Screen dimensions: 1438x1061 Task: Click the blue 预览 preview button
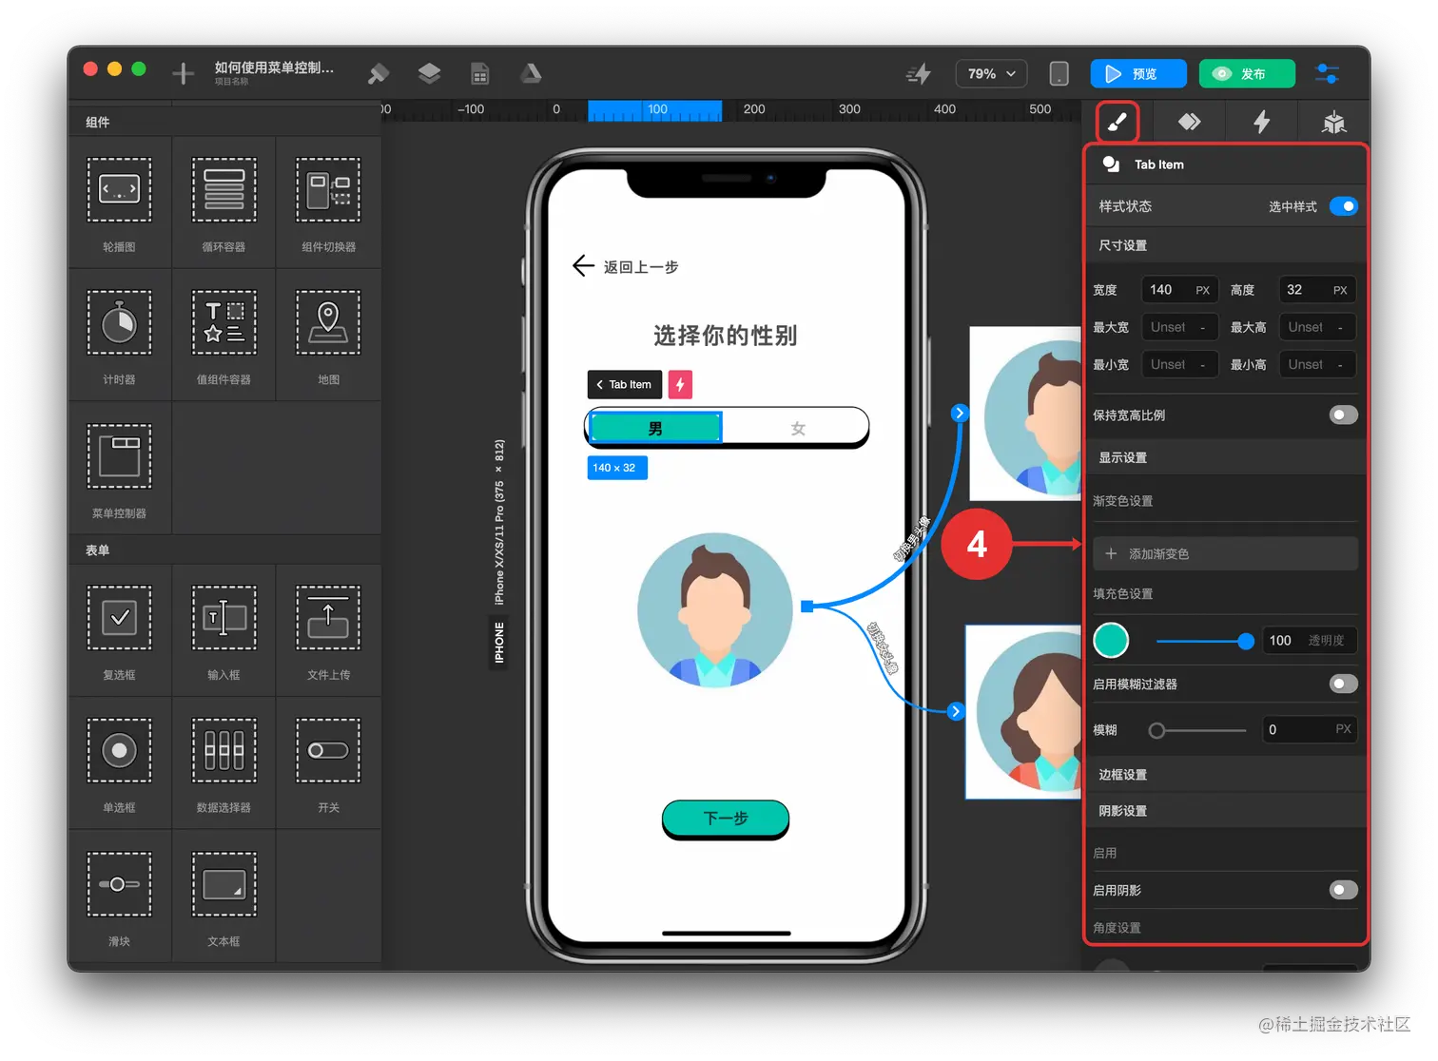pos(1138,73)
